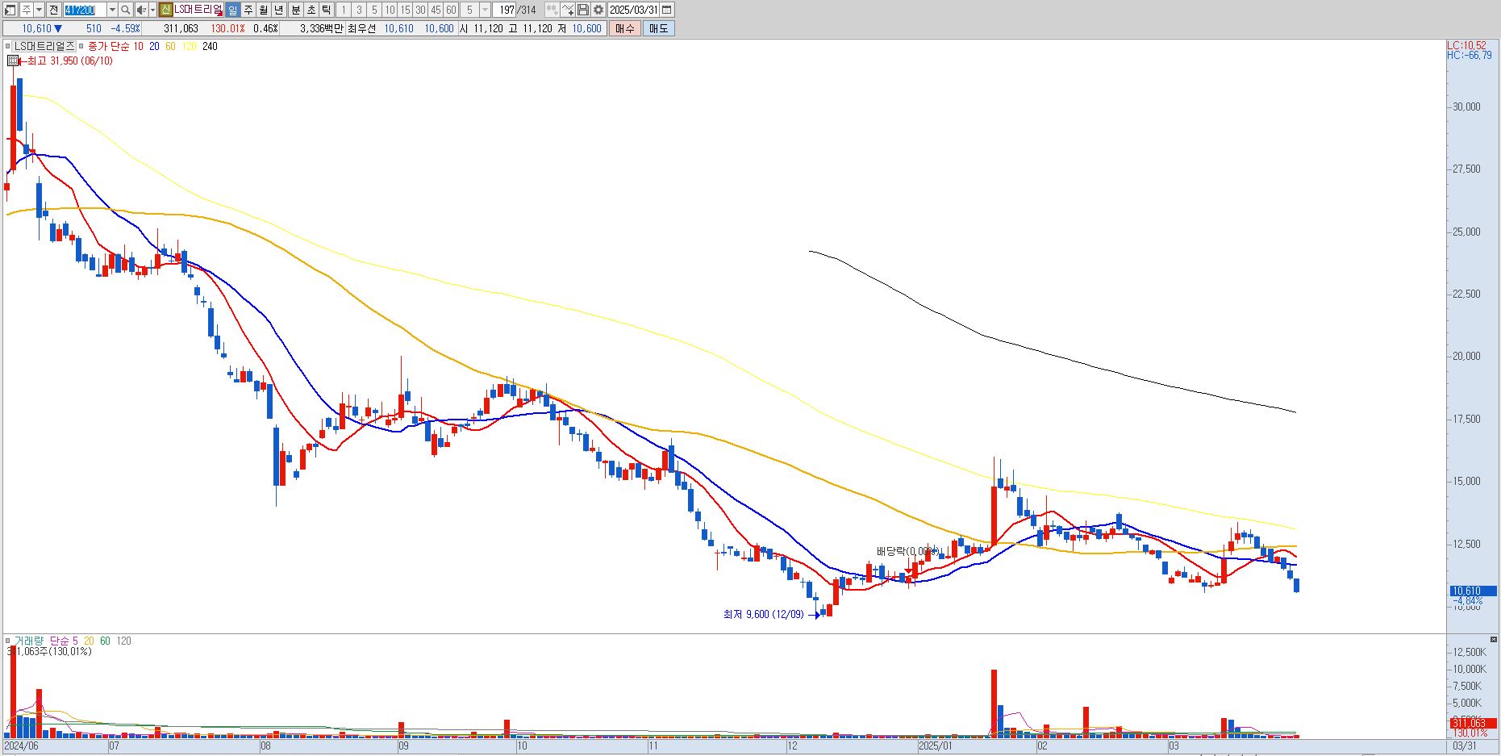
Task: Click the chart-line add icon left of the save icon
Action: [568, 10]
